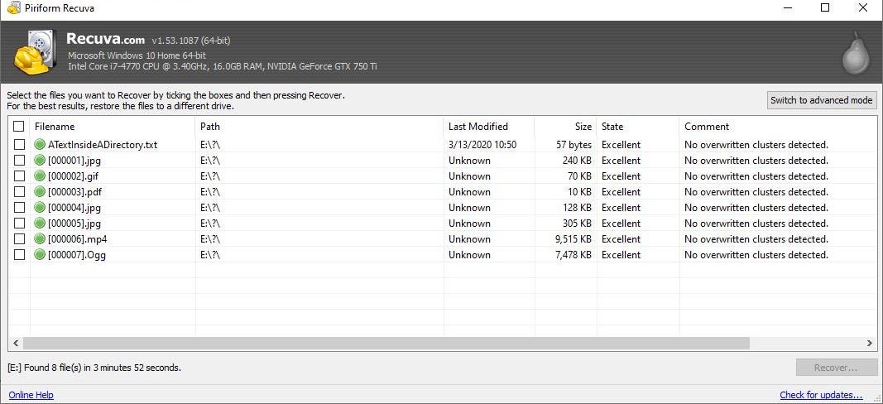Sort by the Size column header
This screenshot has width=883, height=404.
565,127
